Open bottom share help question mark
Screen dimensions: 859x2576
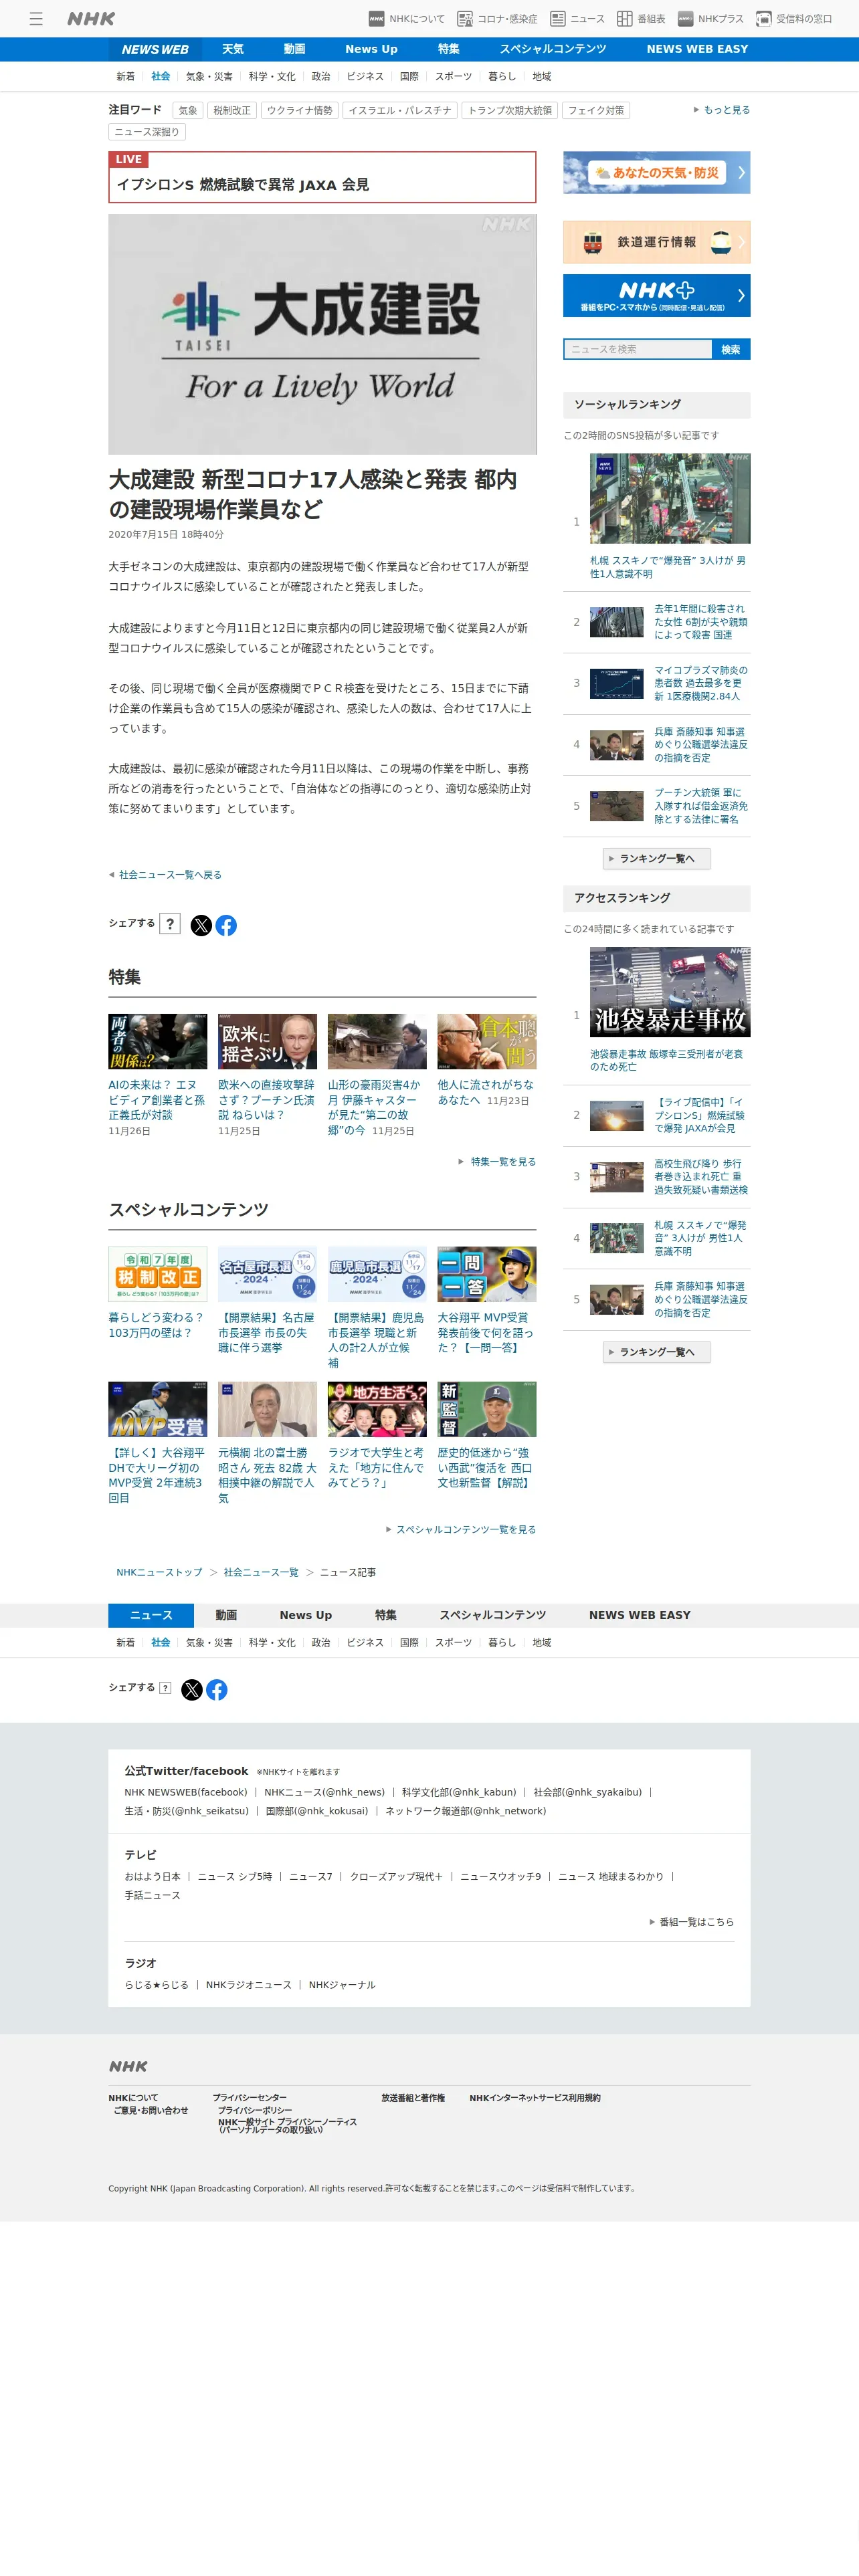[165, 1687]
